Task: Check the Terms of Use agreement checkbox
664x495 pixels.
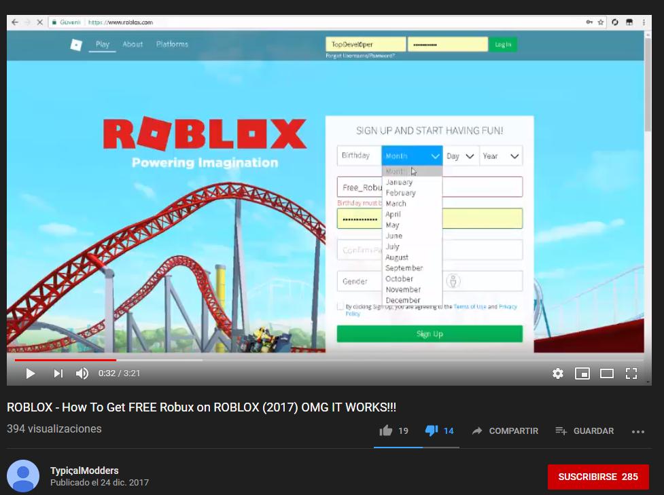Action: pos(340,306)
